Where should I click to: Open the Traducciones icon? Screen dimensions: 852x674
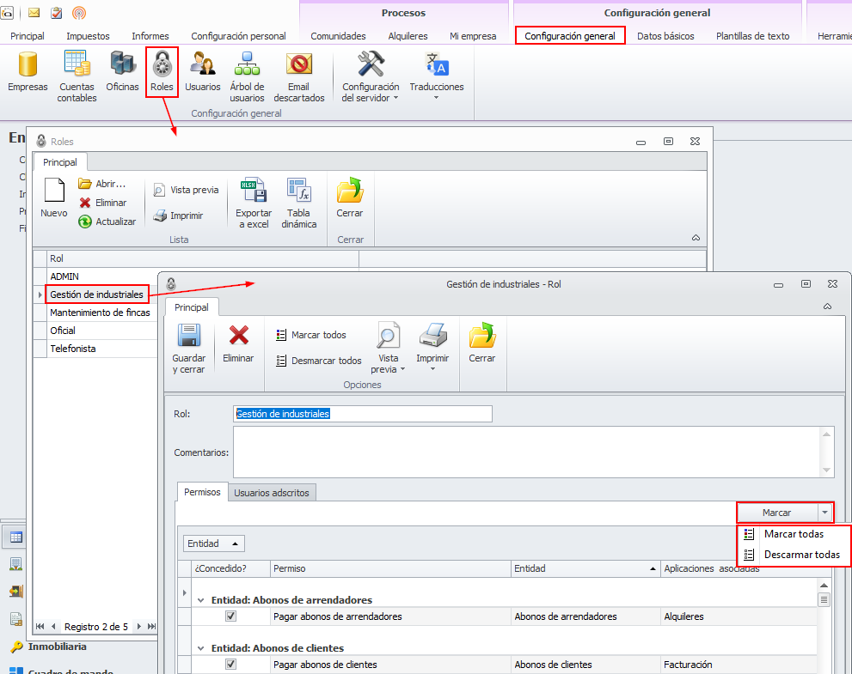(437, 64)
